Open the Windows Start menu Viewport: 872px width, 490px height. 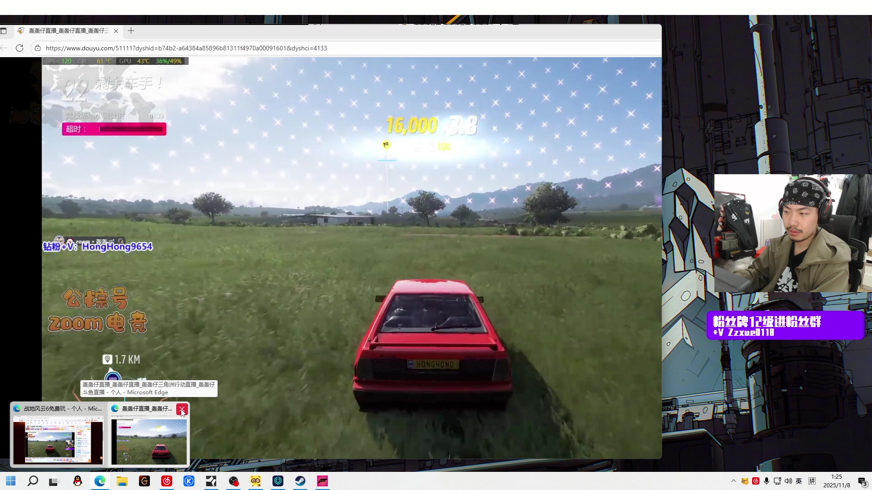(x=10, y=481)
